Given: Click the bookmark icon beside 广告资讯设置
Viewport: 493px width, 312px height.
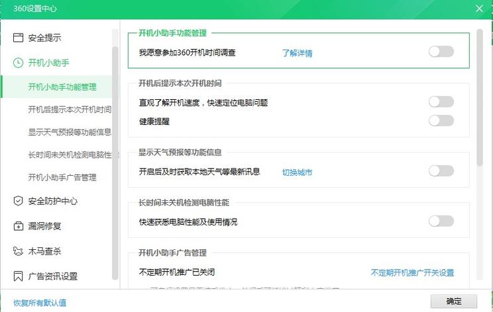Looking at the screenshot, I should (x=19, y=276).
